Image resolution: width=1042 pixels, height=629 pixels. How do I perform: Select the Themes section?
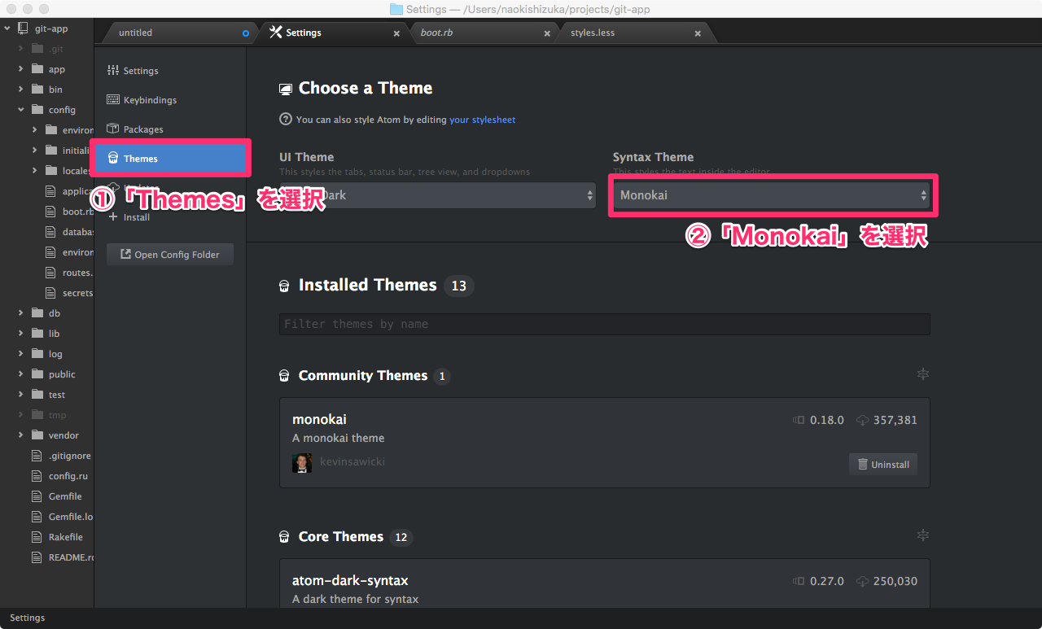[170, 159]
